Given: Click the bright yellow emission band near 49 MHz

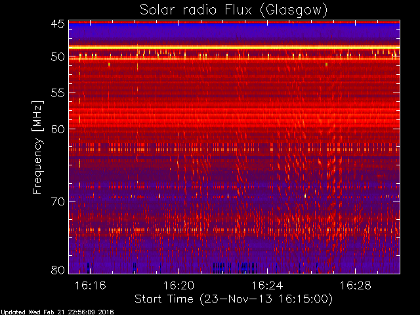Looking at the screenshot, I should click(234, 48).
